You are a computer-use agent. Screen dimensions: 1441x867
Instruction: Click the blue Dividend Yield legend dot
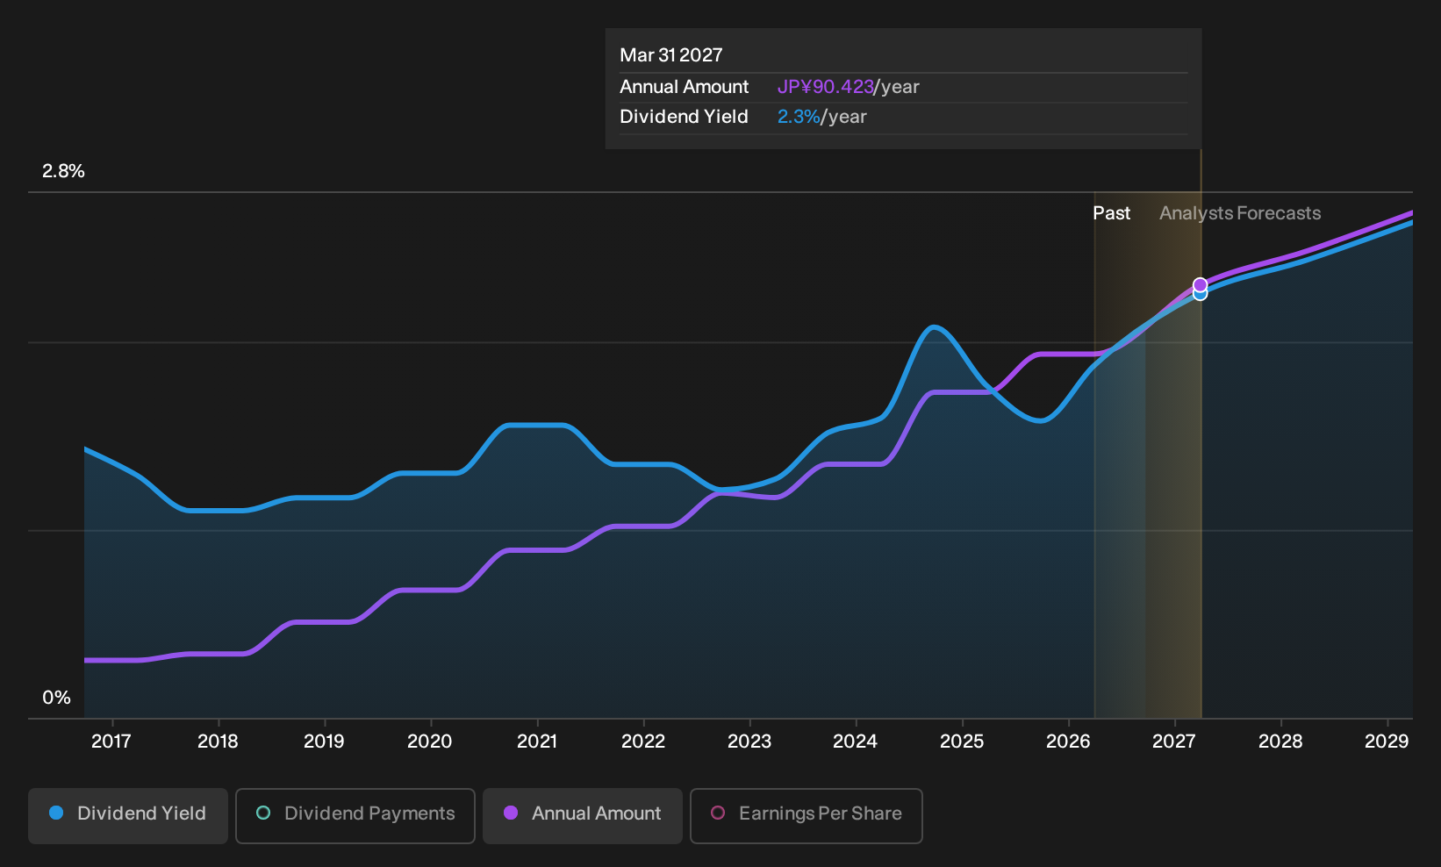[56, 813]
